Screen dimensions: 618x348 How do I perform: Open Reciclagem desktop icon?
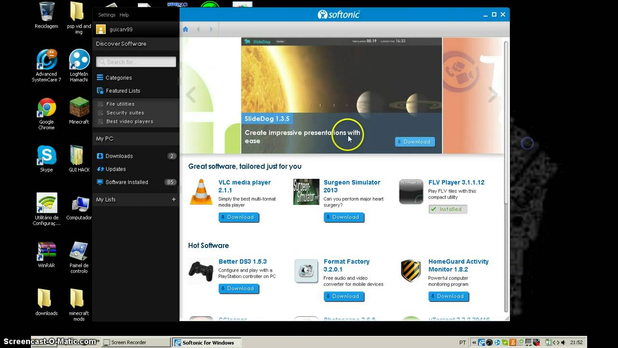click(46, 15)
